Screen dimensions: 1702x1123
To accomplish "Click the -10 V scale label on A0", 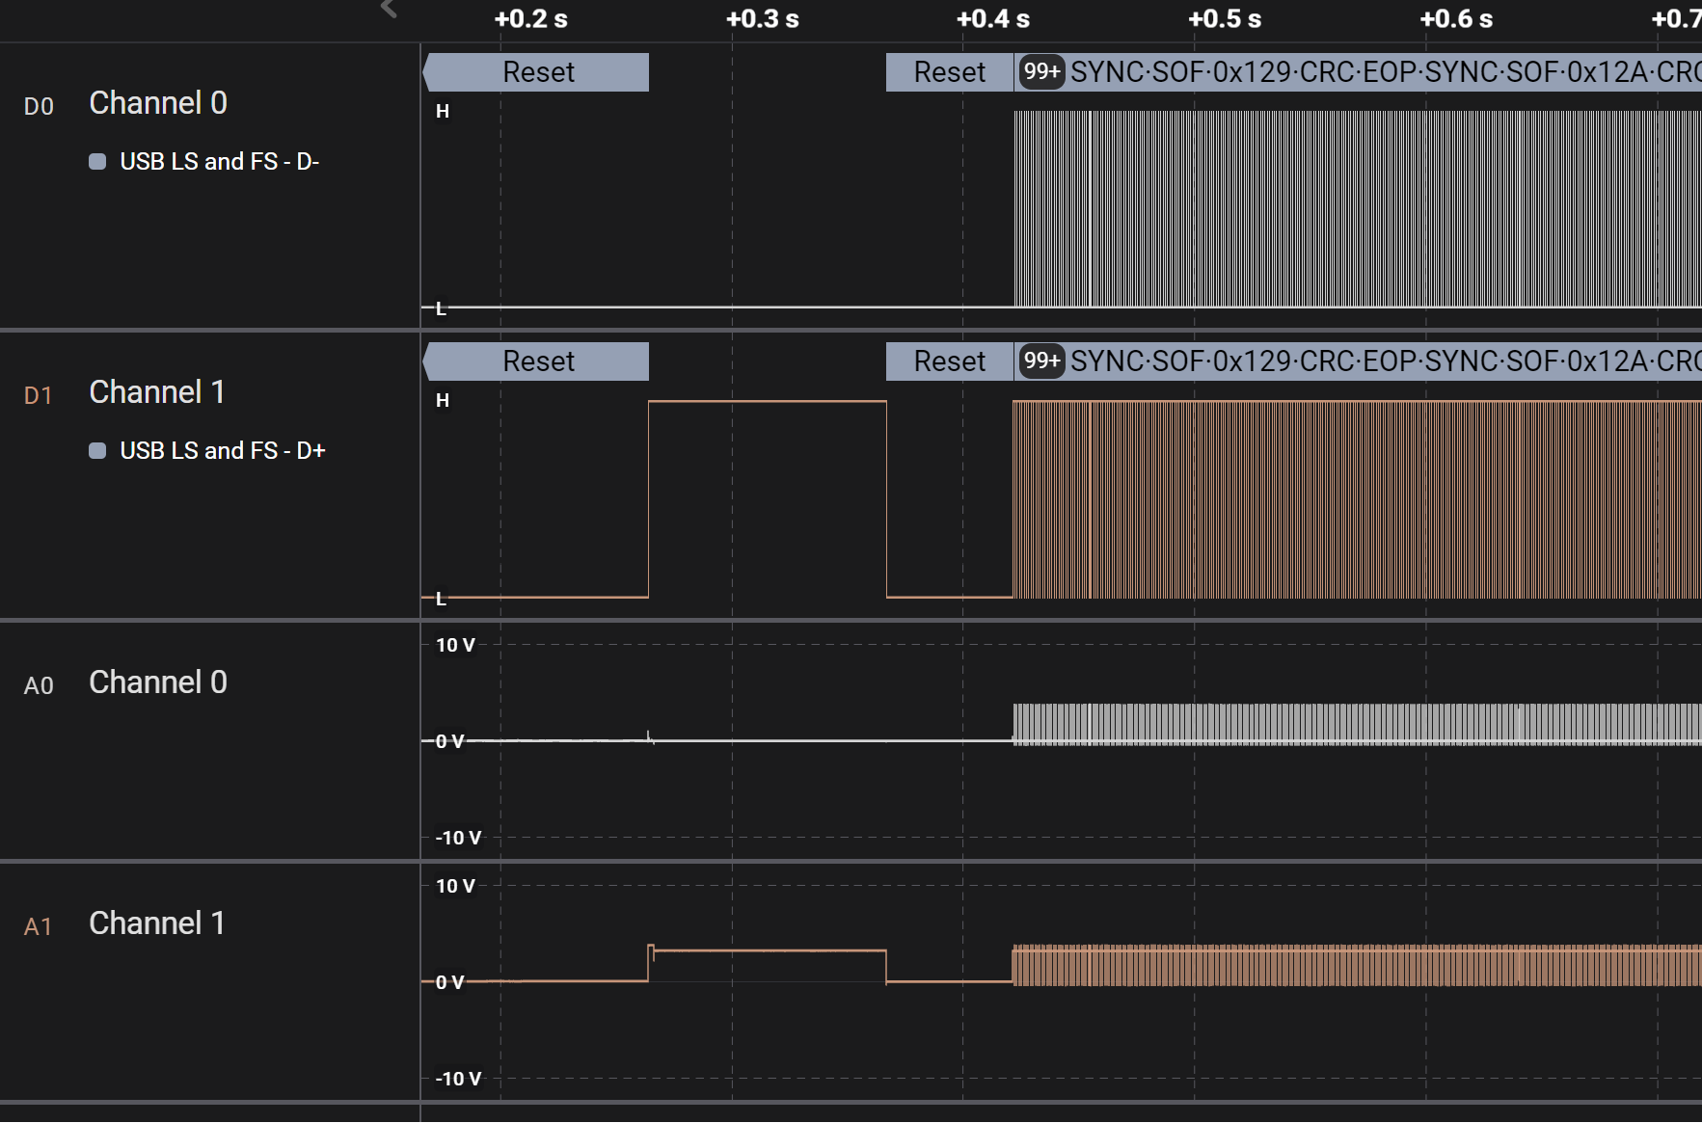I will click(x=458, y=838).
